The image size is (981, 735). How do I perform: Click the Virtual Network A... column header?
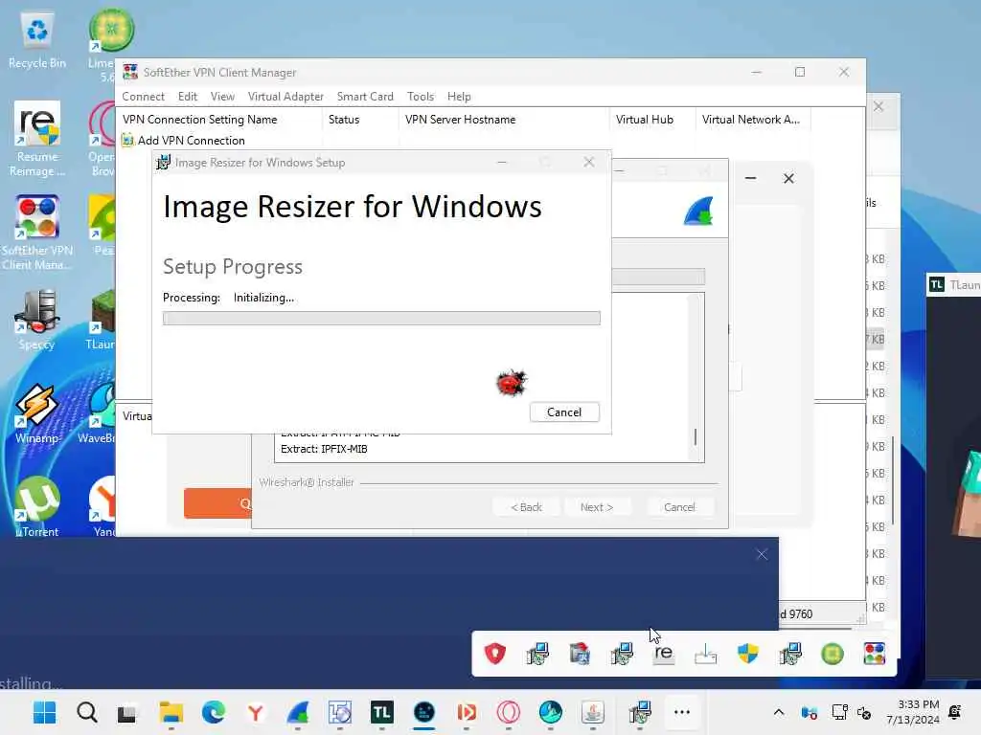tap(753, 120)
